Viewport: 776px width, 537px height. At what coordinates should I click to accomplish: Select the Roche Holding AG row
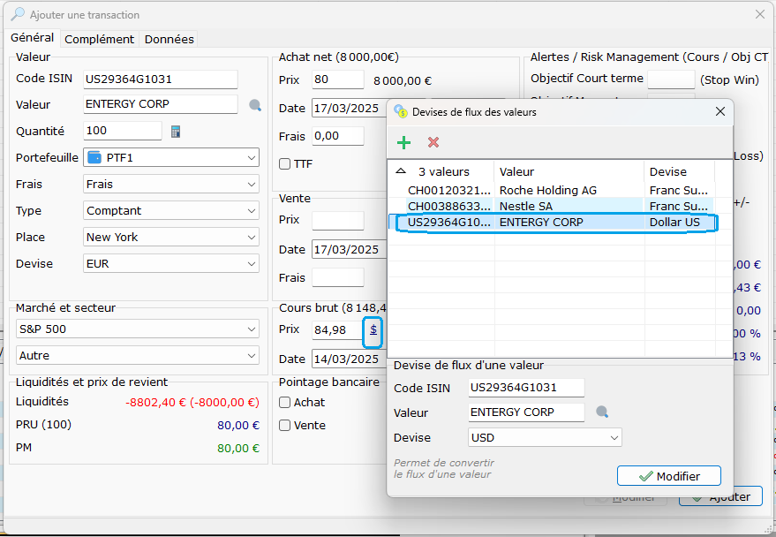(553, 190)
